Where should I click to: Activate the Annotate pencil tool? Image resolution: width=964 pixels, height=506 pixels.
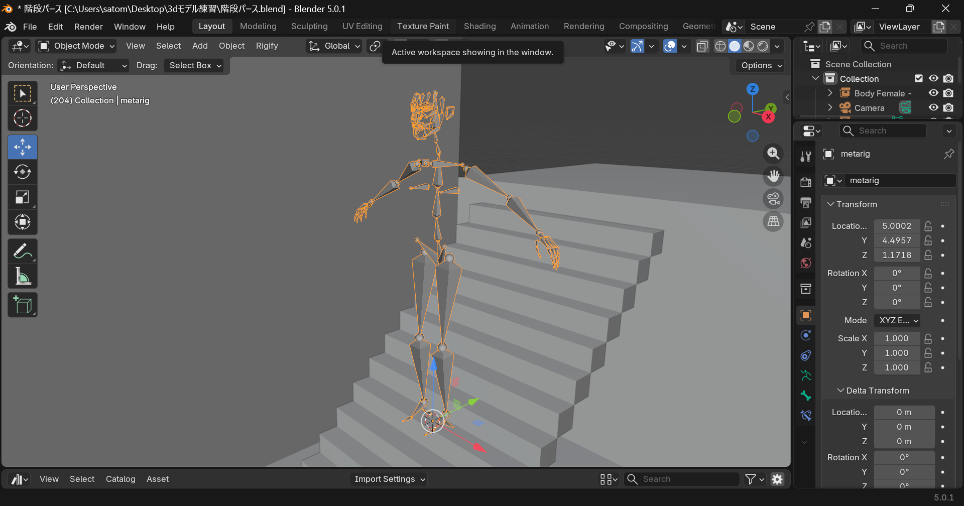pos(23,251)
